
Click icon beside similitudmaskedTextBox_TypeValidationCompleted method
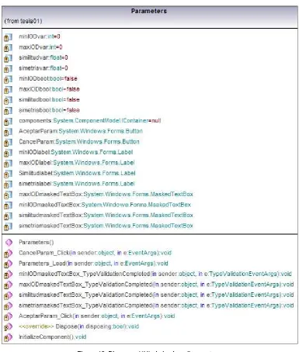(8, 295)
